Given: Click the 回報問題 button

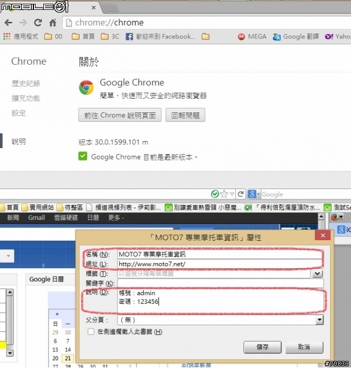Looking at the screenshot, I should 185,115.
